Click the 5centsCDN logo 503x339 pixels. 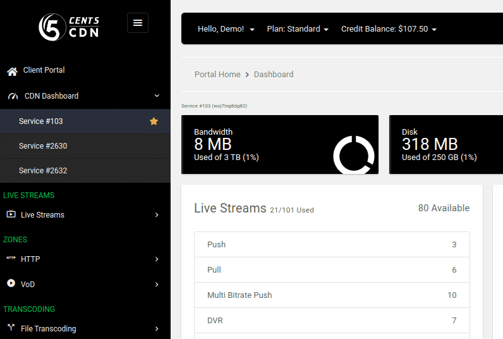pos(69,27)
